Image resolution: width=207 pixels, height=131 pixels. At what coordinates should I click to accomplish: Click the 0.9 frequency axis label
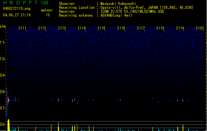pos(3,75)
